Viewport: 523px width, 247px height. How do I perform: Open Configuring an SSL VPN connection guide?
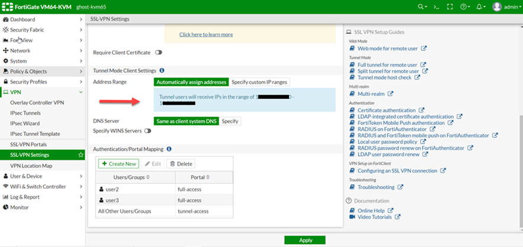(x=397, y=171)
